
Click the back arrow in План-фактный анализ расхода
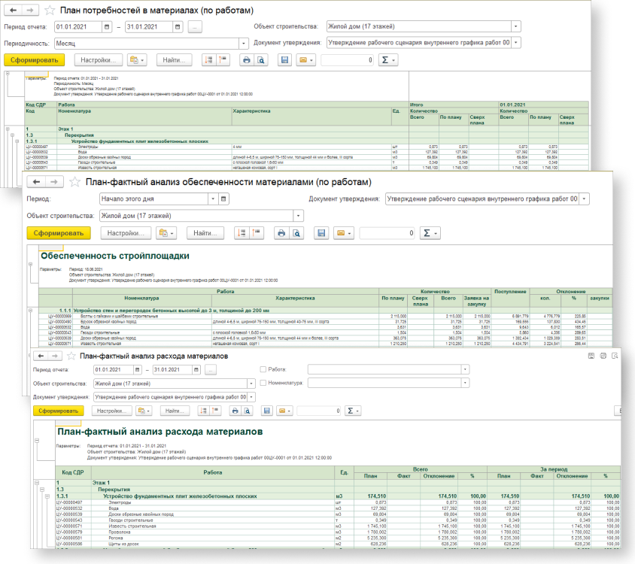pyautogui.click(x=41, y=356)
